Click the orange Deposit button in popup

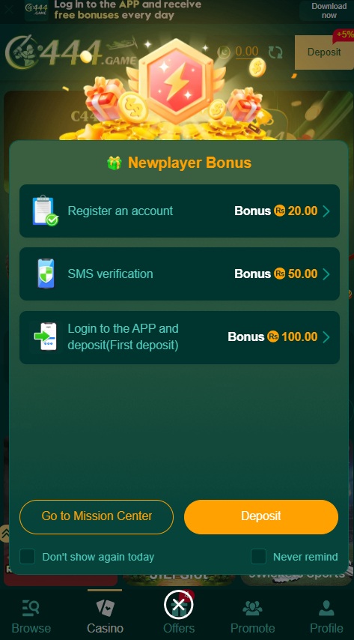coord(261,517)
